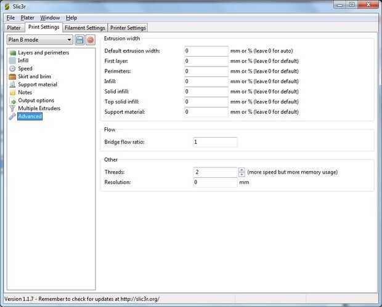Click the Threads value field
Image resolution: width=382 pixels, height=307 pixels.
point(215,172)
